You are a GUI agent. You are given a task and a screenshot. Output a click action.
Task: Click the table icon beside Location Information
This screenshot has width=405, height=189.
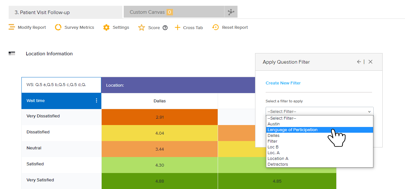[x=12, y=54]
